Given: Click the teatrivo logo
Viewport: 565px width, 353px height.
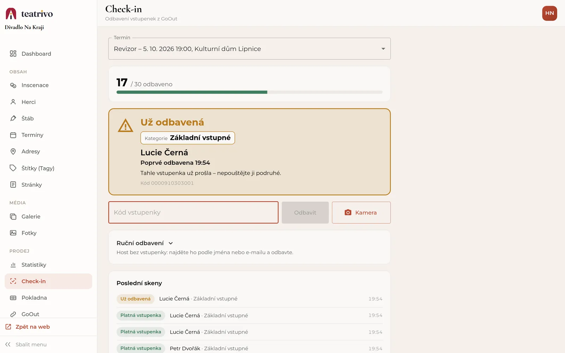Looking at the screenshot, I should point(29,13).
